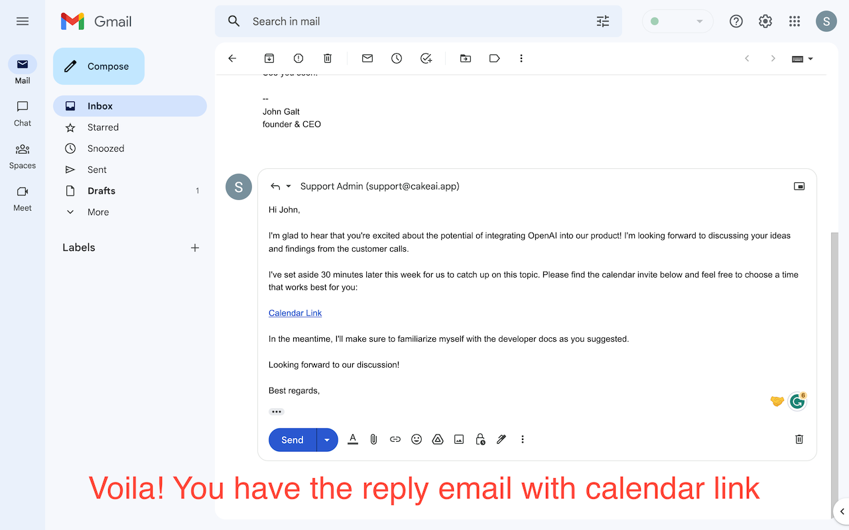Delete this conversation with trash icon
Image resolution: width=849 pixels, height=530 pixels.
(327, 58)
